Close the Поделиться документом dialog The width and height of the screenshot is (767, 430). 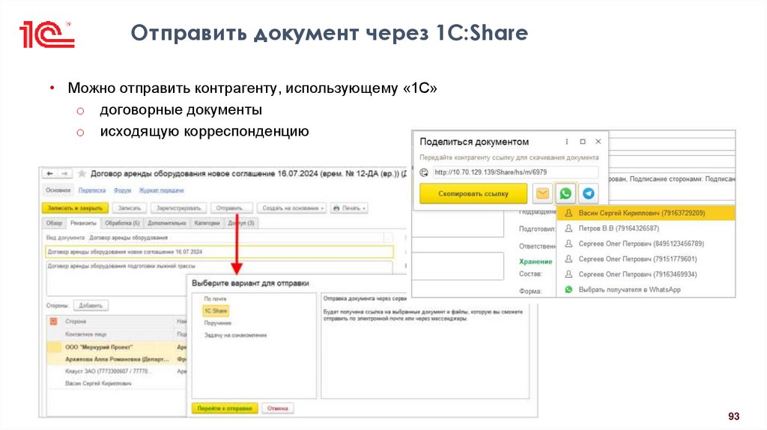(598, 142)
